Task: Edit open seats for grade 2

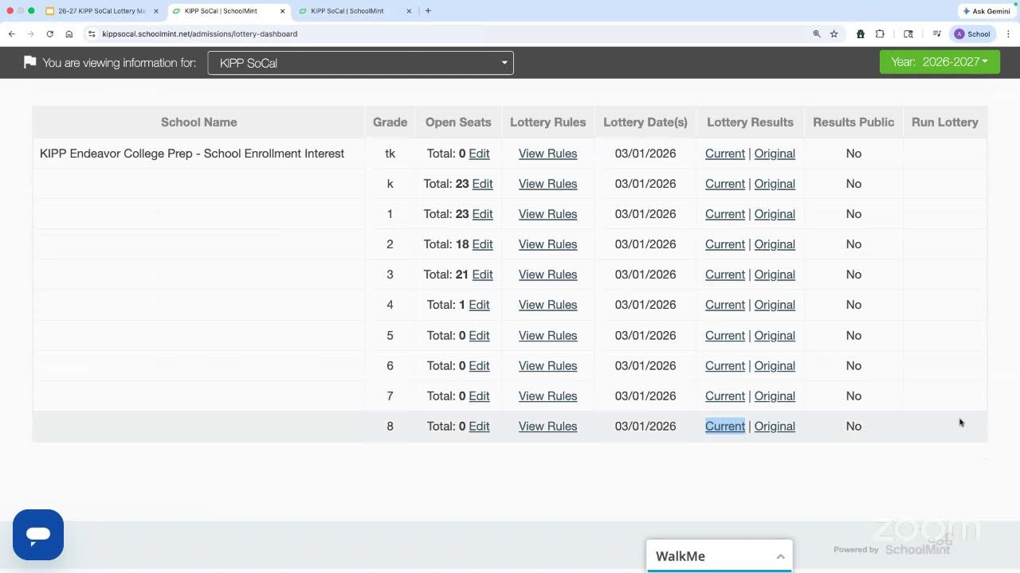Action: tap(482, 244)
